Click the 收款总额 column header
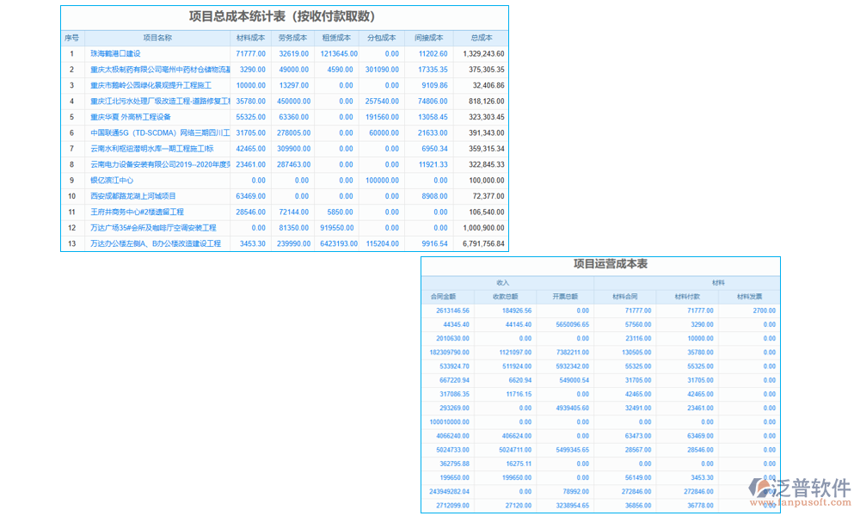This screenshot has width=860, height=516. tap(506, 297)
